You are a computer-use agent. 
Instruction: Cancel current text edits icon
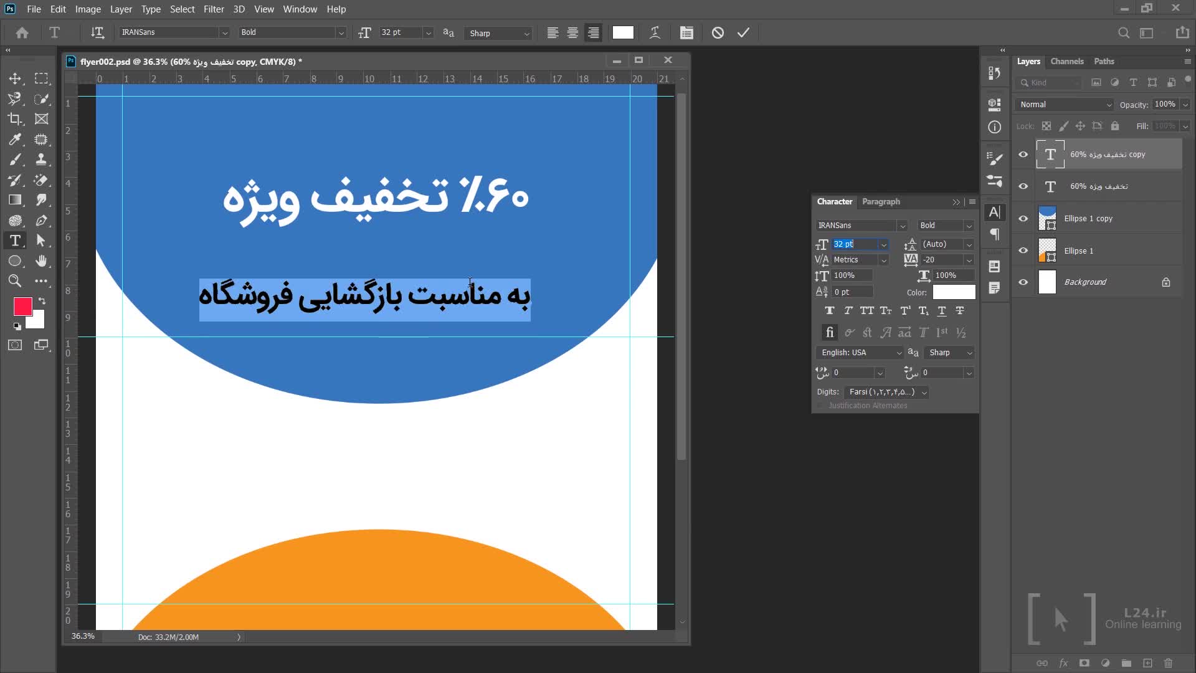coord(718,33)
